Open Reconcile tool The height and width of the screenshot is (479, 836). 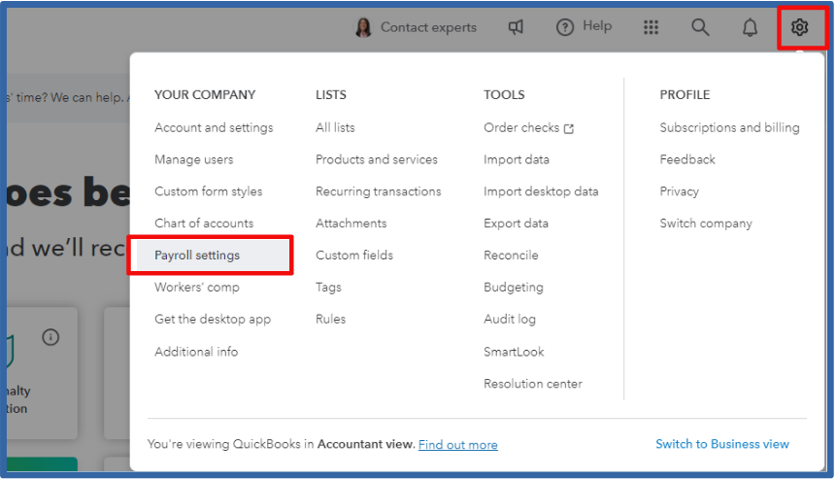pos(511,255)
